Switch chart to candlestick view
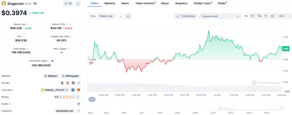 tap(128, 16)
